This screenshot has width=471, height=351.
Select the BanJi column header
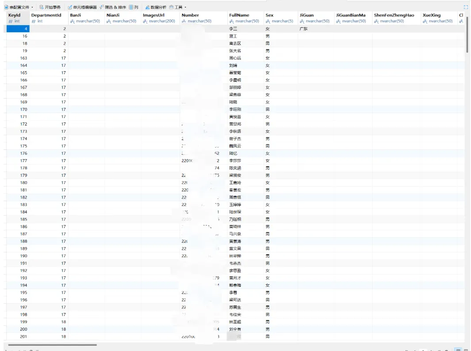tap(87, 18)
